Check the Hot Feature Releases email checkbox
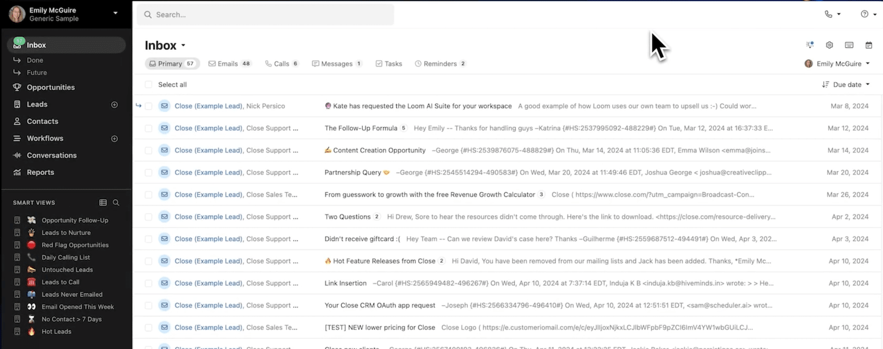This screenshot has width=883, height=349. (149, 261)
